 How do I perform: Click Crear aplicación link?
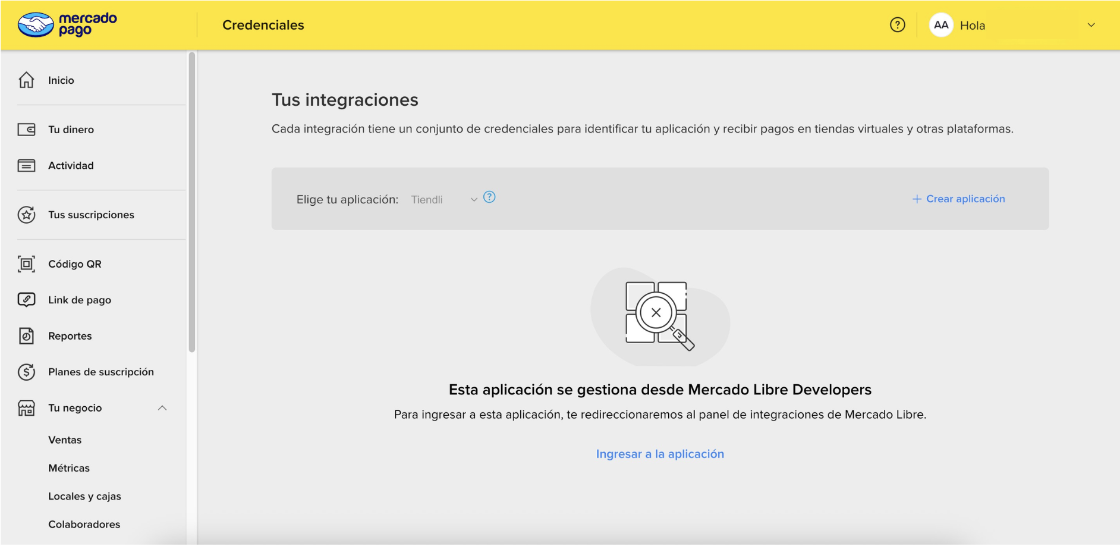(x=958, y=199)
